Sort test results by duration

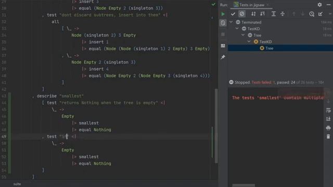pyautogui.click(x=262, y=14)
